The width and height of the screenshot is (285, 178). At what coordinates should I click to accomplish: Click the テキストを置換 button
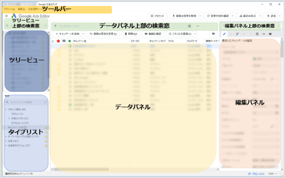pos(180,34)
